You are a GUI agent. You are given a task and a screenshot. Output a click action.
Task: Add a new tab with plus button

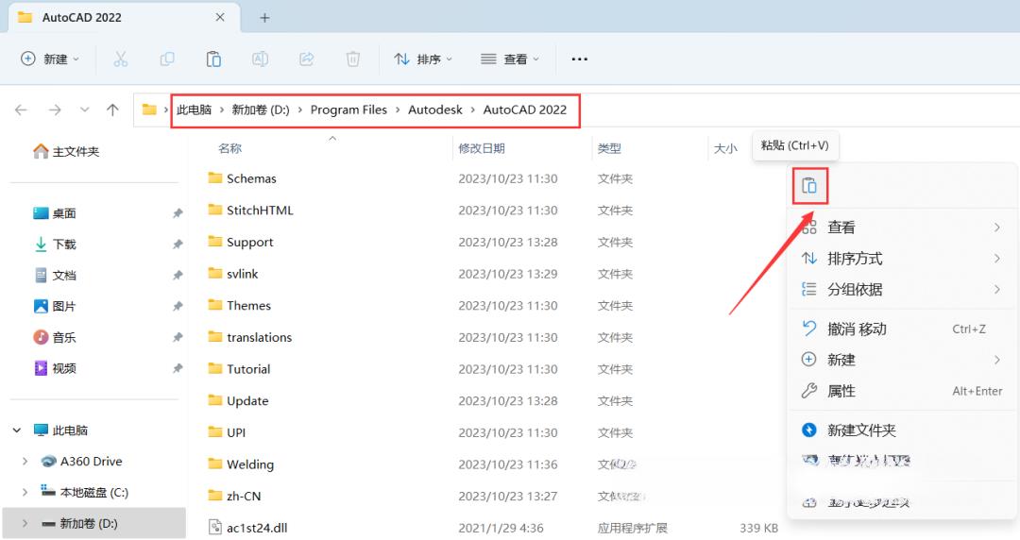pos(264,18)
